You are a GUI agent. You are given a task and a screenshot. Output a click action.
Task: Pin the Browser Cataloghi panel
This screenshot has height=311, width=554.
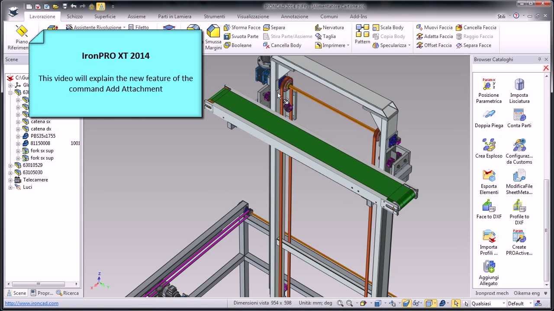[x=539, y=60]
